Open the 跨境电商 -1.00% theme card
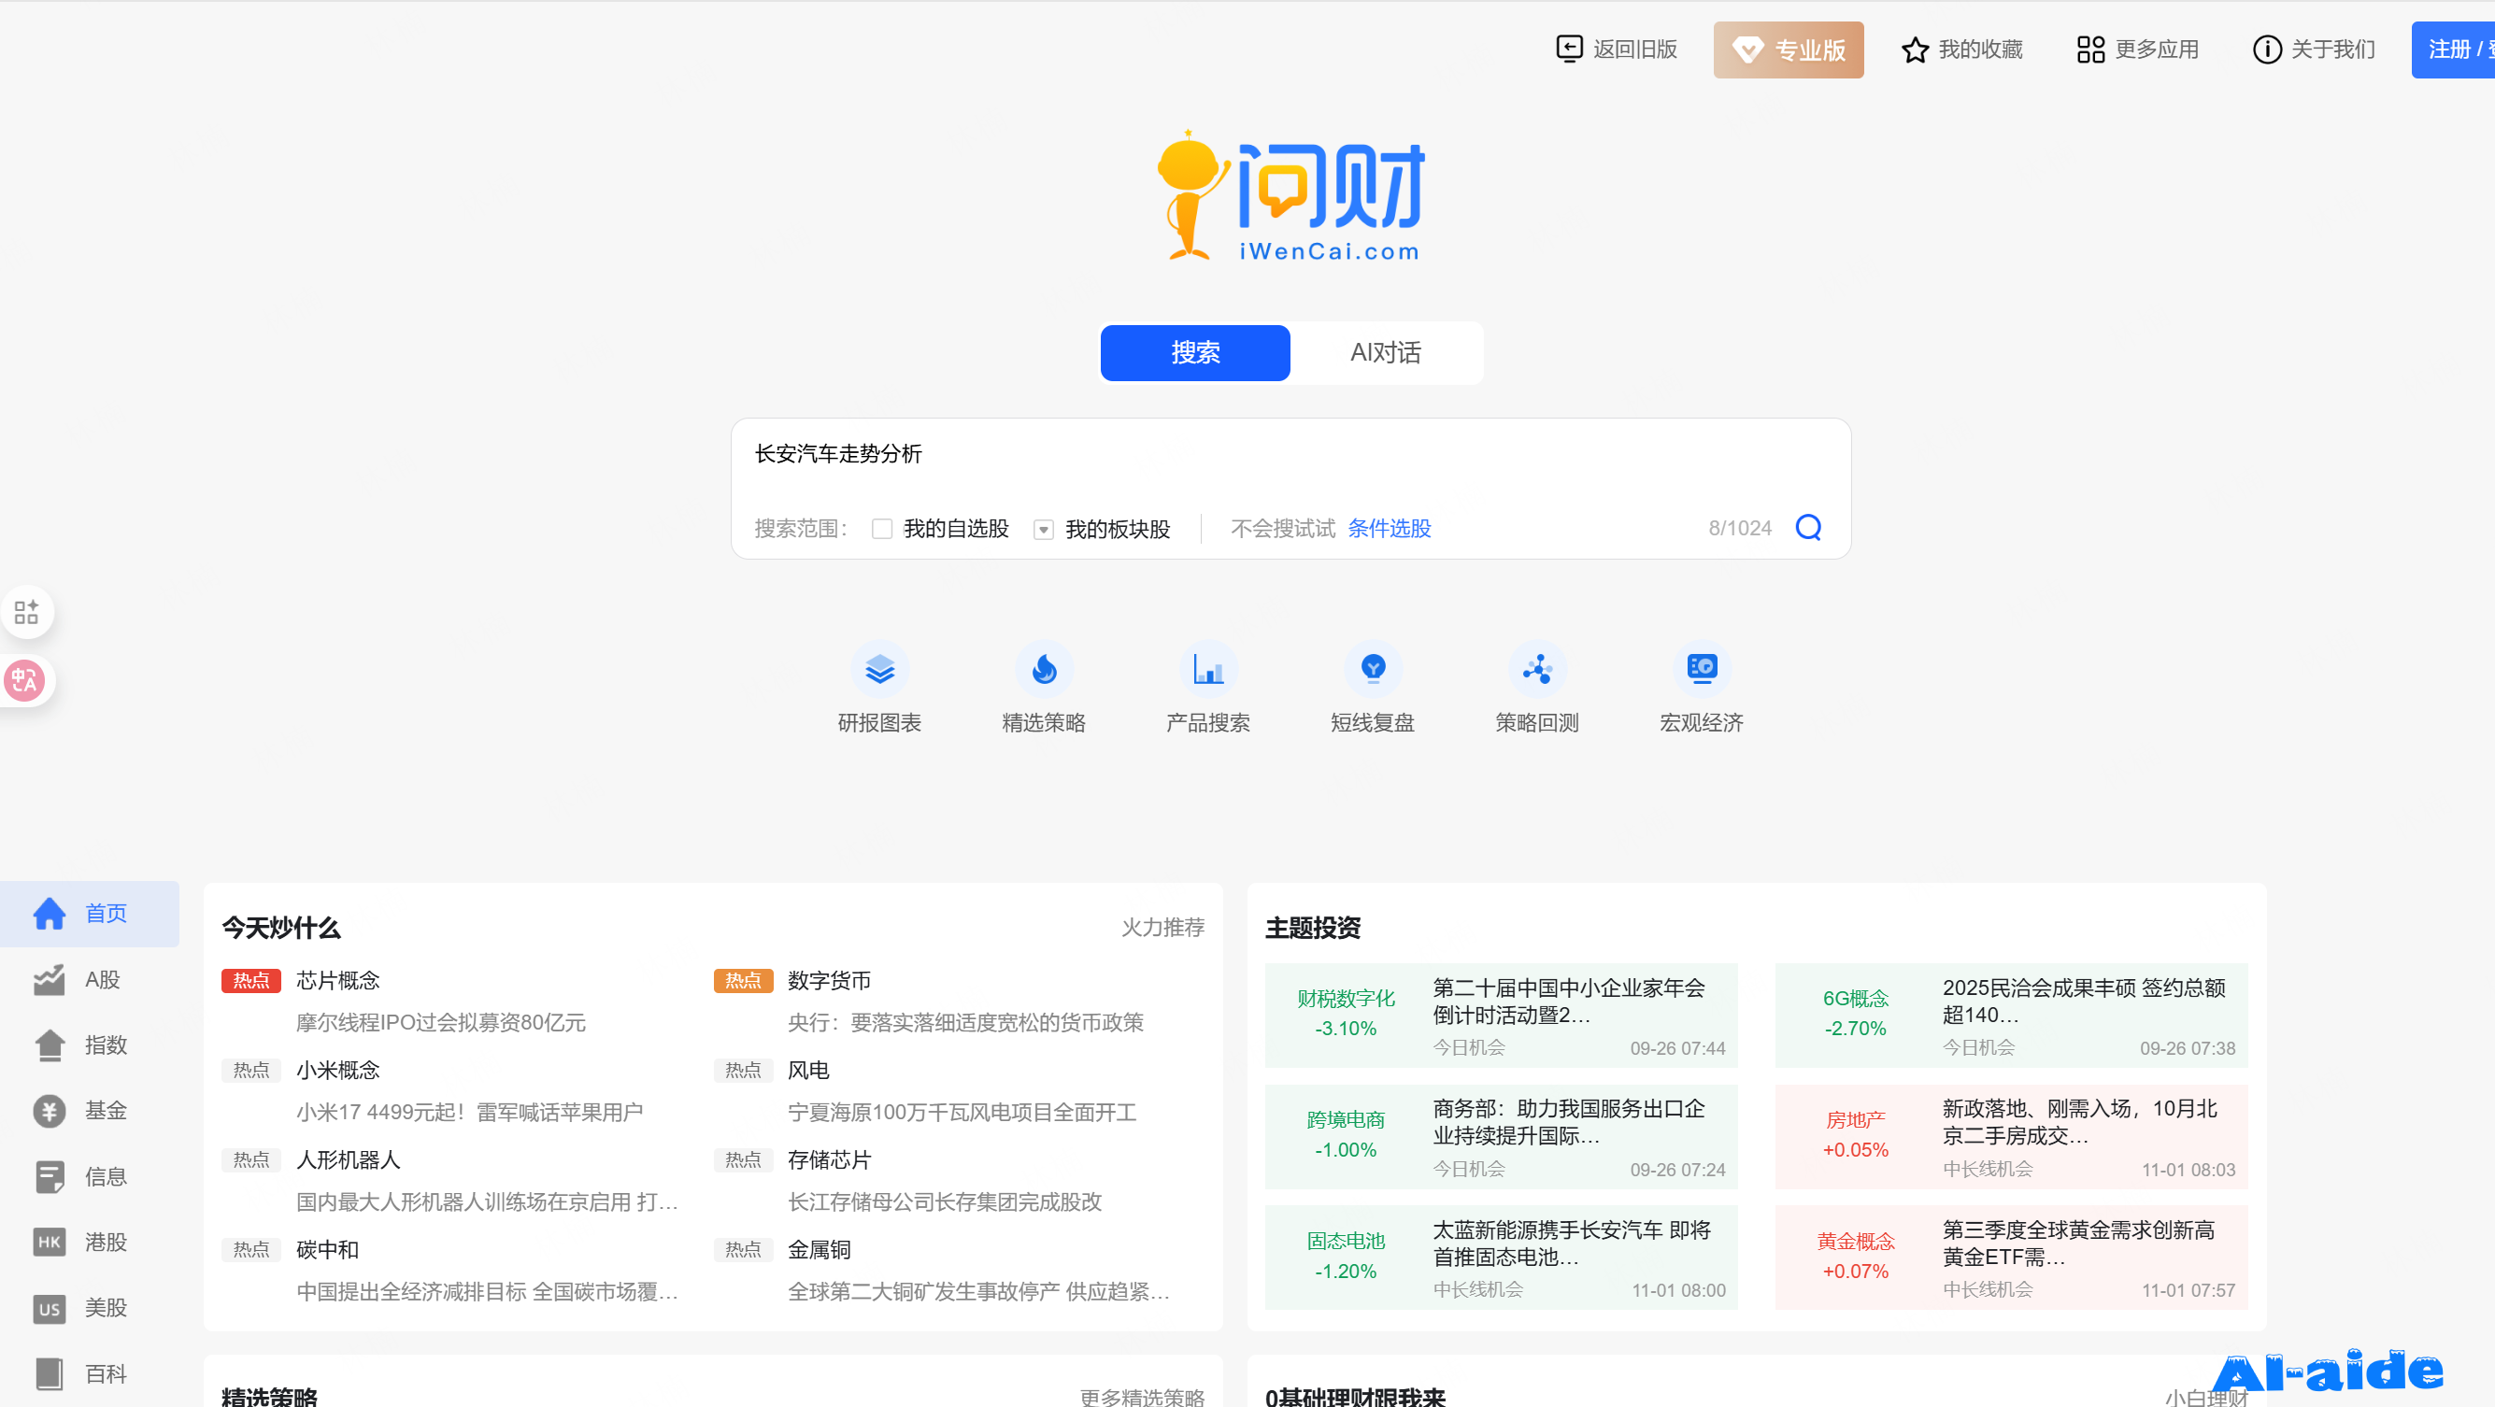Screen dimensions: 2495x1407 [1502, 1137]
